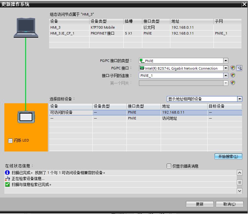This screenshot has height=214, width=248.
Task: Click the Cancel button
Action: (229, 204)
